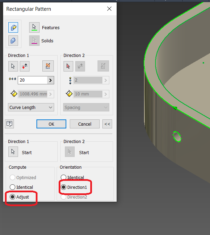The height and width of the screenshot is (235, 210).
Task: Select the Pattern entire solid icon
Action: [x=13, y=41]
